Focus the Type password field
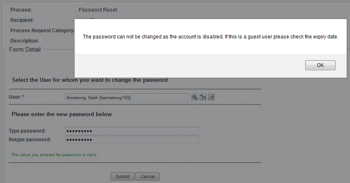Image resolution: width=350 pixels, height=183 pixels. click(x=132, y=131)
